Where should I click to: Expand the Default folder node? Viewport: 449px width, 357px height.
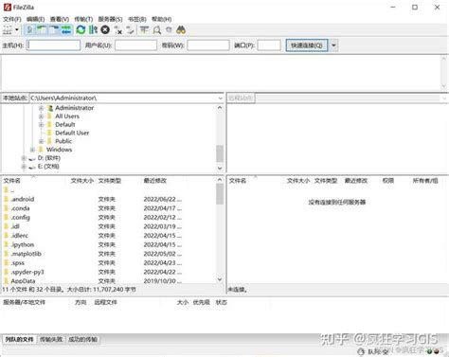[x=41, y=125]
